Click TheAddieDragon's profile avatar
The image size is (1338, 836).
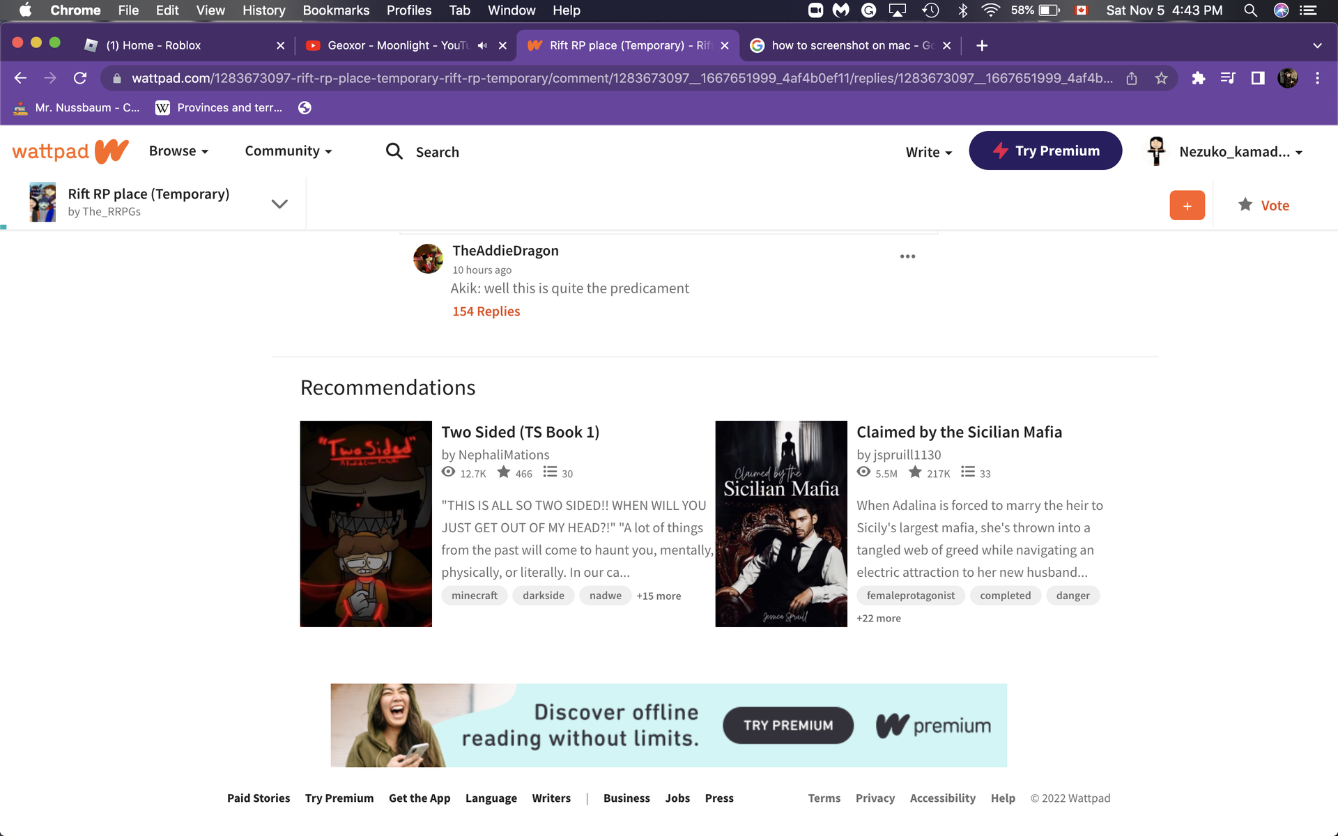pos(428,258)
